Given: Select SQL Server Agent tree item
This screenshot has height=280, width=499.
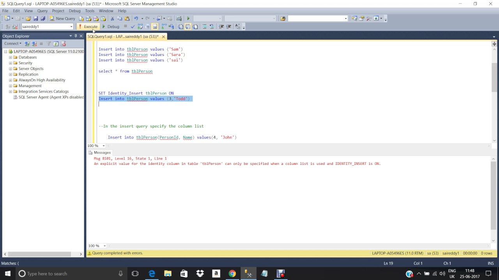Looking at the screenshot, I should tap(49, 97).
